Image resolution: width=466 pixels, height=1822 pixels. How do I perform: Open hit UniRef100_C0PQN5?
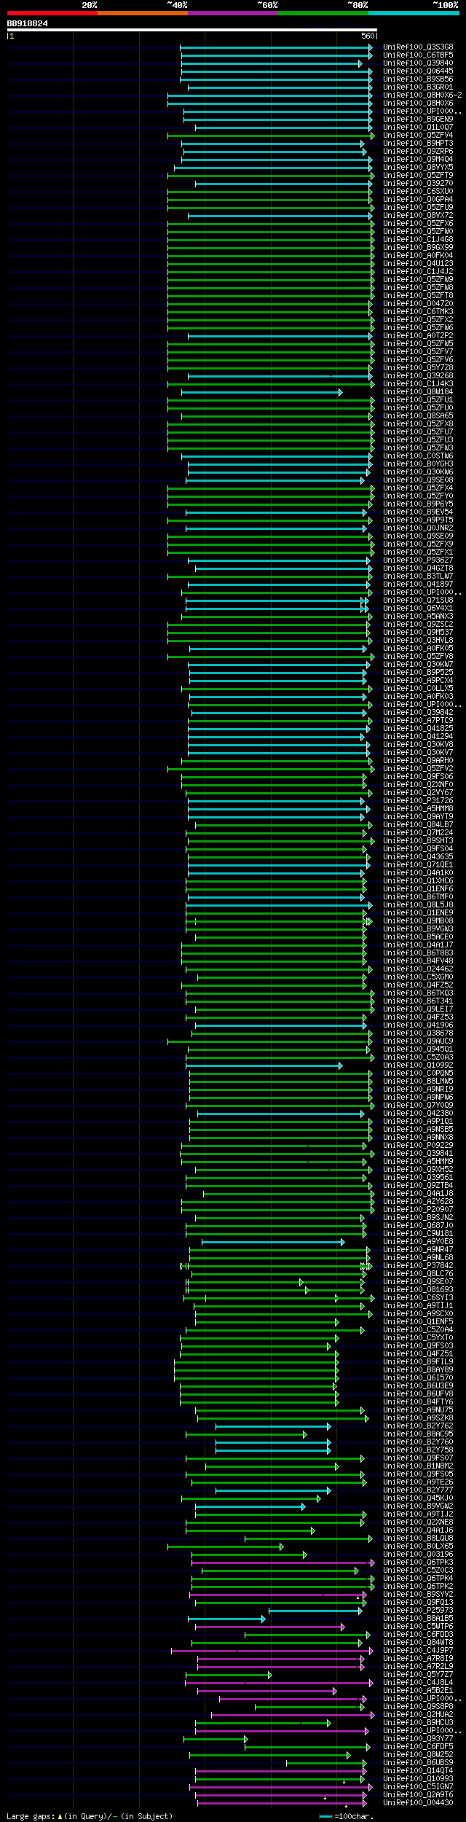pos(418,1074)
